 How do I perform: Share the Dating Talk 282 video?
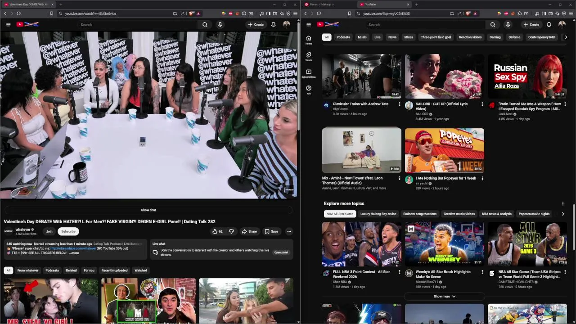249,231
